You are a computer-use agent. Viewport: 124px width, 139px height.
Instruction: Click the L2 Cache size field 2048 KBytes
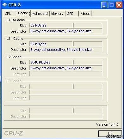click(x=51, y=62)
